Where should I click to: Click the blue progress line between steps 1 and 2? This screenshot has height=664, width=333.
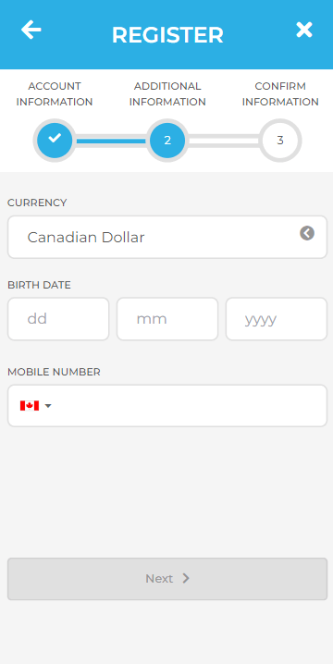[x=111, y=141]
